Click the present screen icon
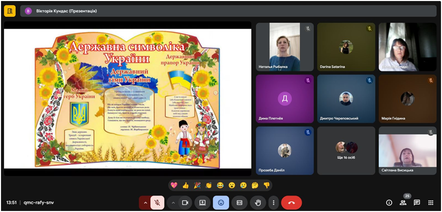The width and height of the screenshot is (442, 212). point(202,202)
